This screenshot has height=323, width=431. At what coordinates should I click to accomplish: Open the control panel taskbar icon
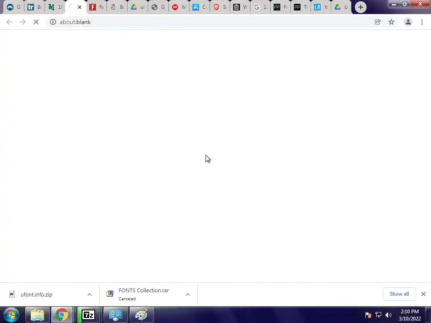(x=115, y=315)
